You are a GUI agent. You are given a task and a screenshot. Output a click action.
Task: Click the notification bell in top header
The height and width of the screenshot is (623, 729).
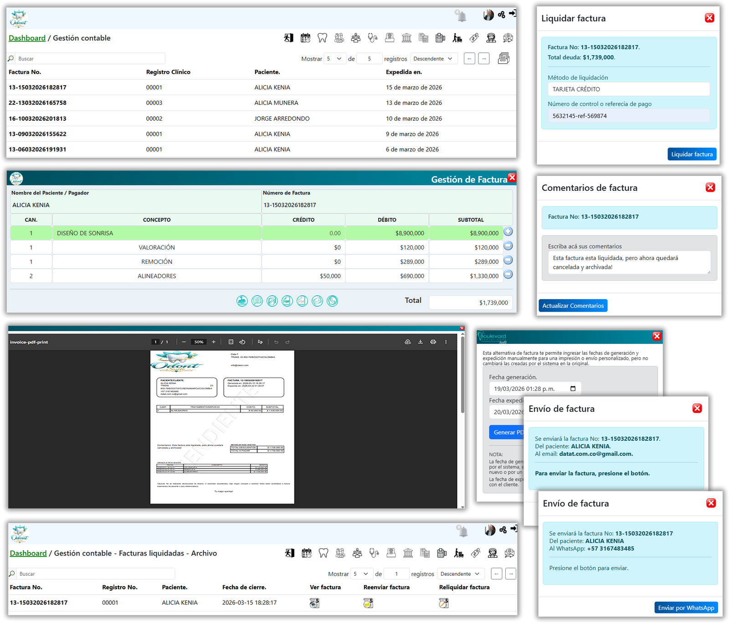(x=462, y=17)
